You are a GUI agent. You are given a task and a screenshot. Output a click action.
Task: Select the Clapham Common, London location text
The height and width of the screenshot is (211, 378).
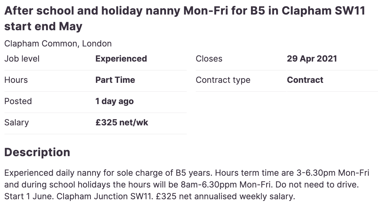(58, 44)
